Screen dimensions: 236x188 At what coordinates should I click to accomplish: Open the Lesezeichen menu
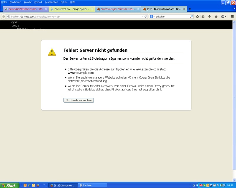[x=51, y=2]
